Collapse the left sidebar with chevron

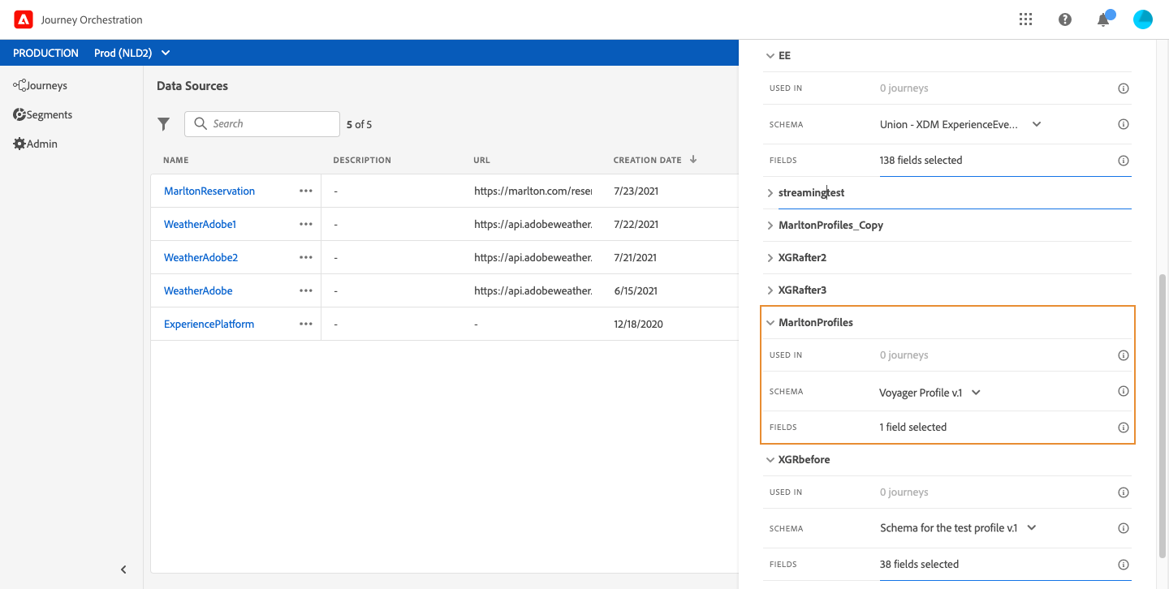point(123,570)
